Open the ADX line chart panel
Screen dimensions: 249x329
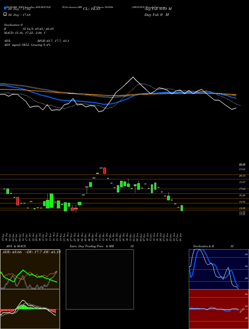pos(30,269)
